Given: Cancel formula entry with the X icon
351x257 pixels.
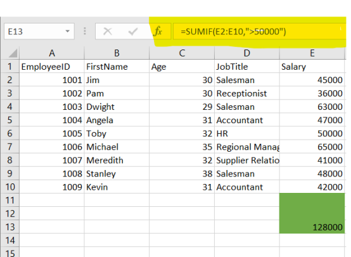Looking at the screenshot, I should pos(108,31).
